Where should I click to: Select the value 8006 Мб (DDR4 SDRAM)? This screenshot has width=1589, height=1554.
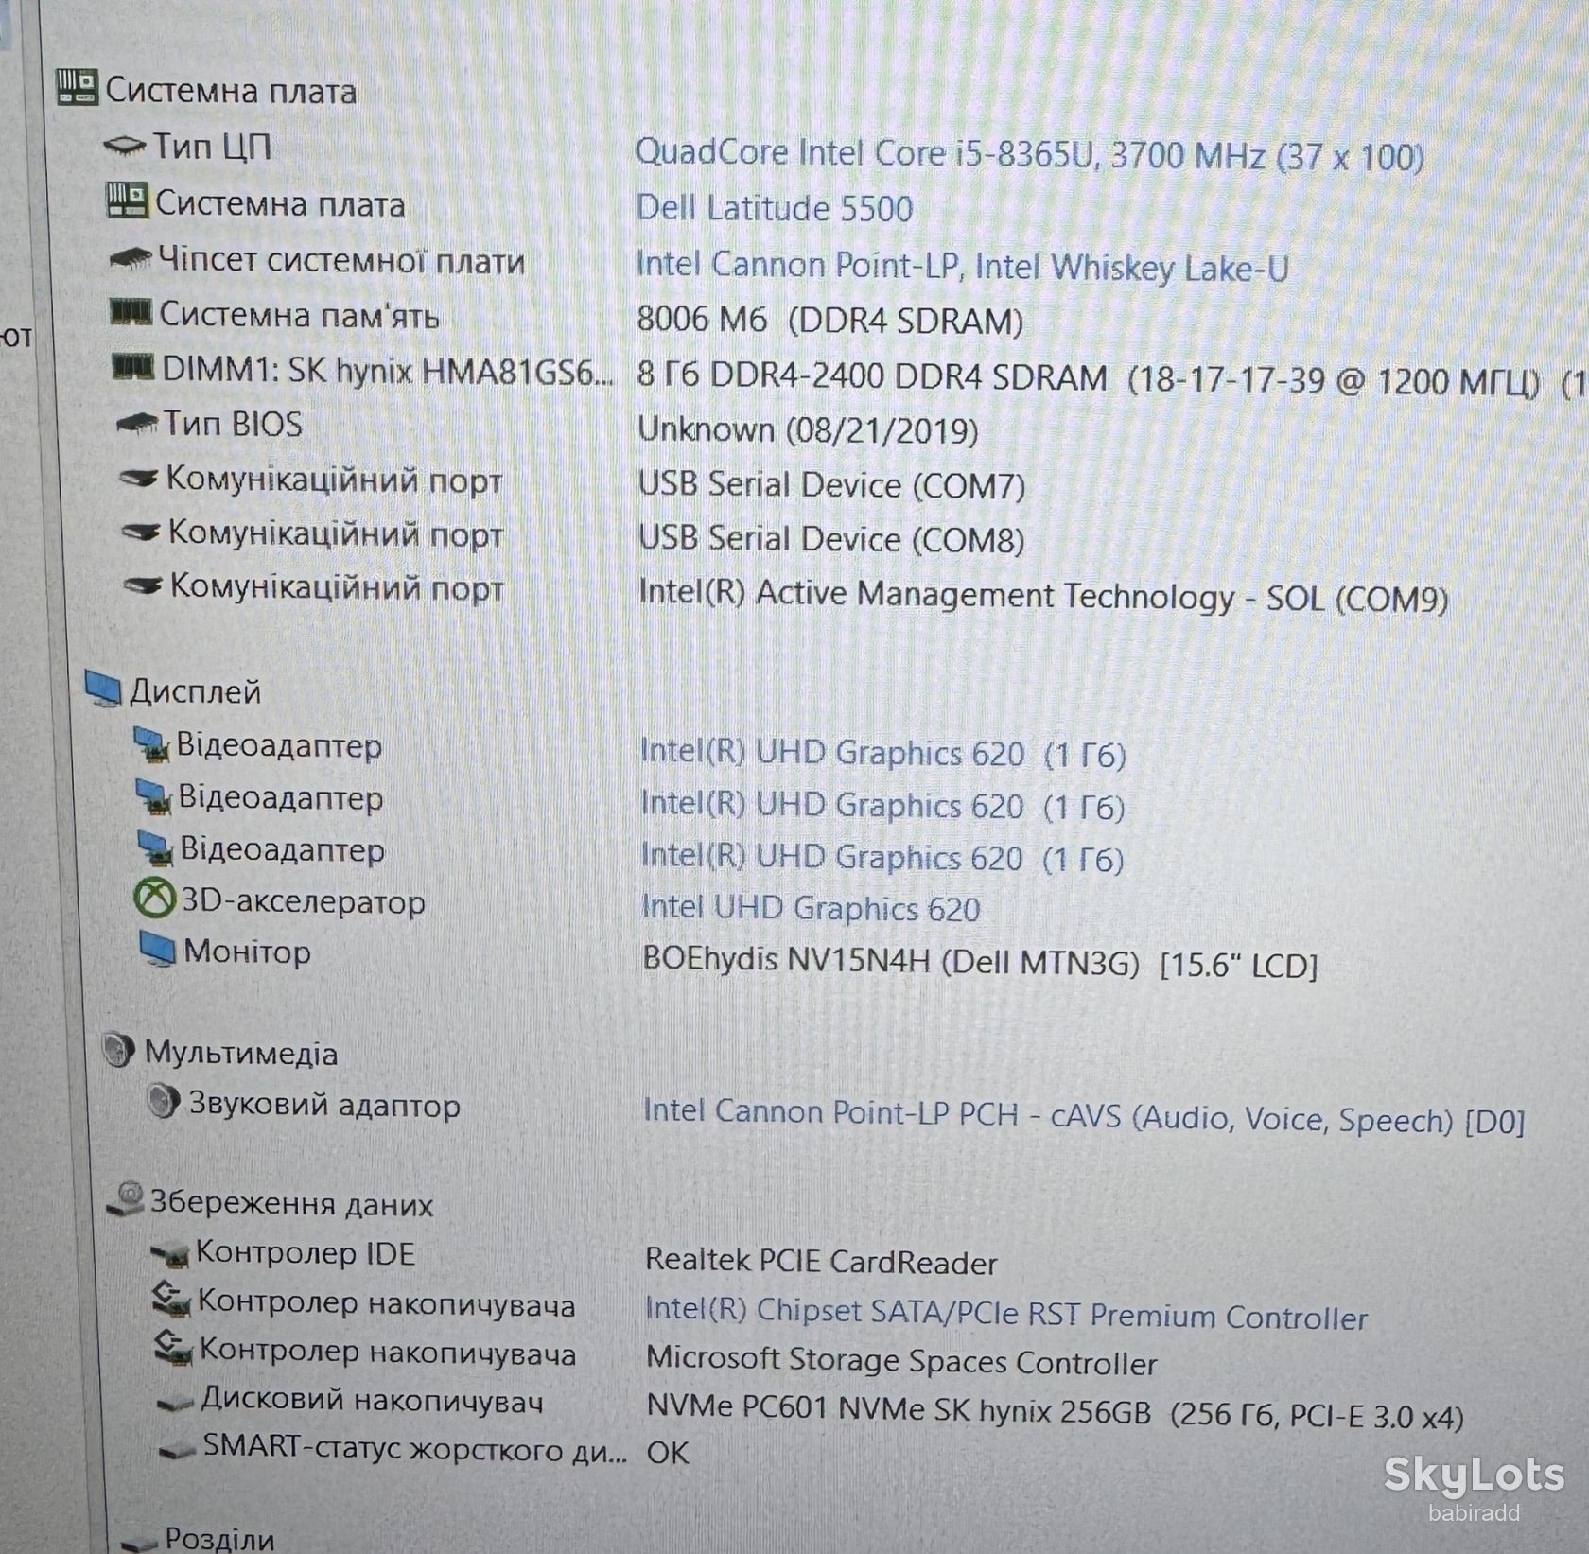829,320
